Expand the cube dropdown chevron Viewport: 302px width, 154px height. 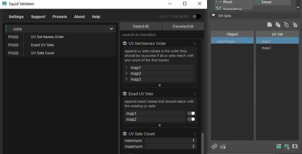click(x=111, y=29)
